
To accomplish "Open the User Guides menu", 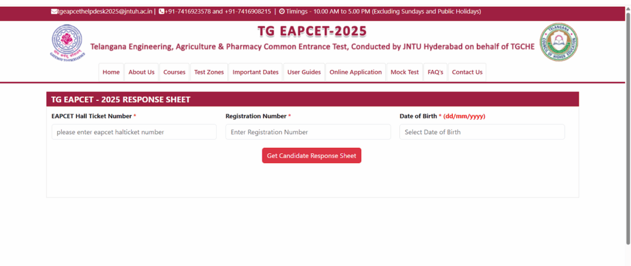I will click(x=304, y=72).
